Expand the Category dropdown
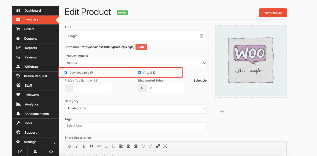Image resolution: width=317 pixels, height=156 pixels. (x=135, y=108)
